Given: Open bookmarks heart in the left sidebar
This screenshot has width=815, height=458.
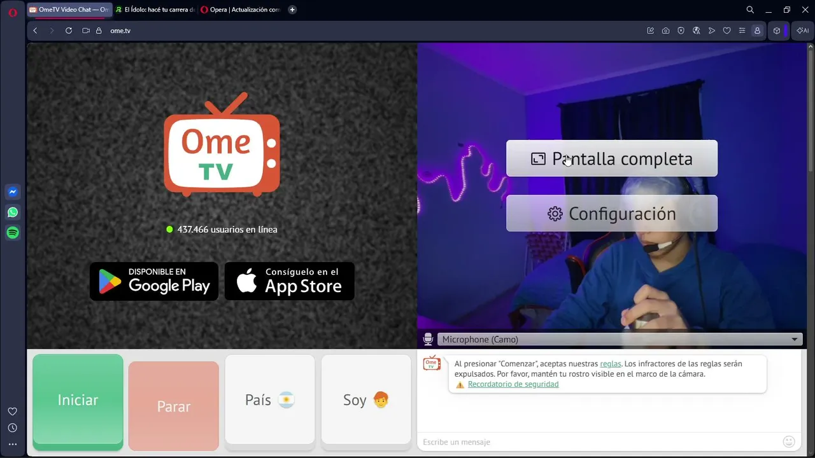Looking at the screenshot, I should pos(13,412).
